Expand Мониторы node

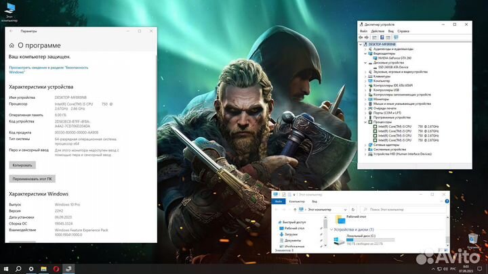(x=365, y=99)
